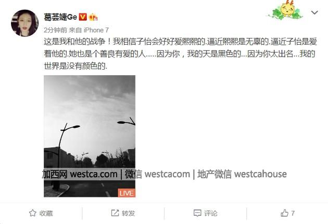Open the black-and-white sky photo

pos(90,136)
